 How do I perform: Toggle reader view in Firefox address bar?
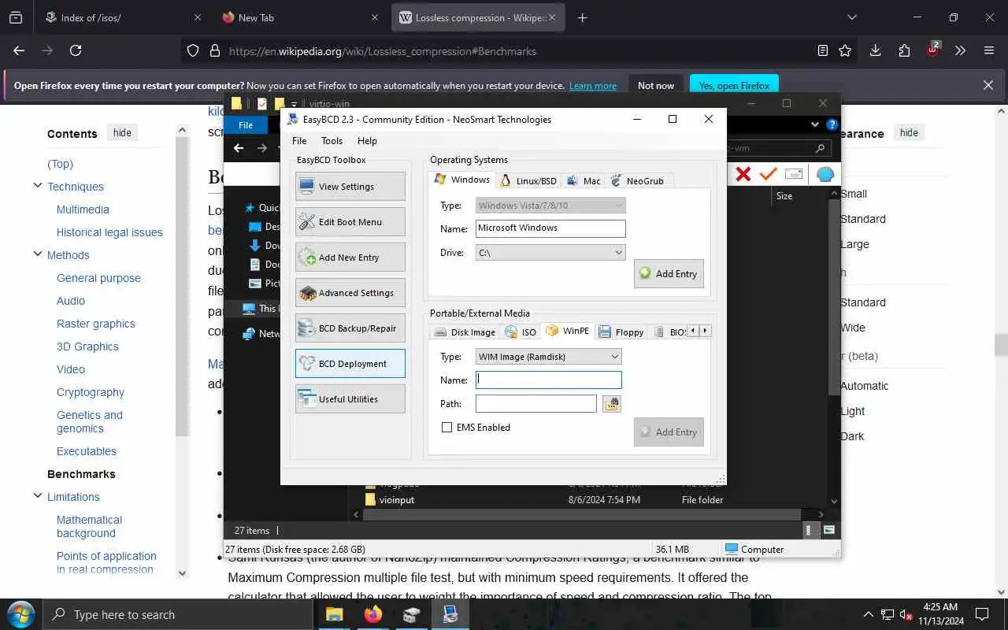pyautogui.click(x=822, y=50)
